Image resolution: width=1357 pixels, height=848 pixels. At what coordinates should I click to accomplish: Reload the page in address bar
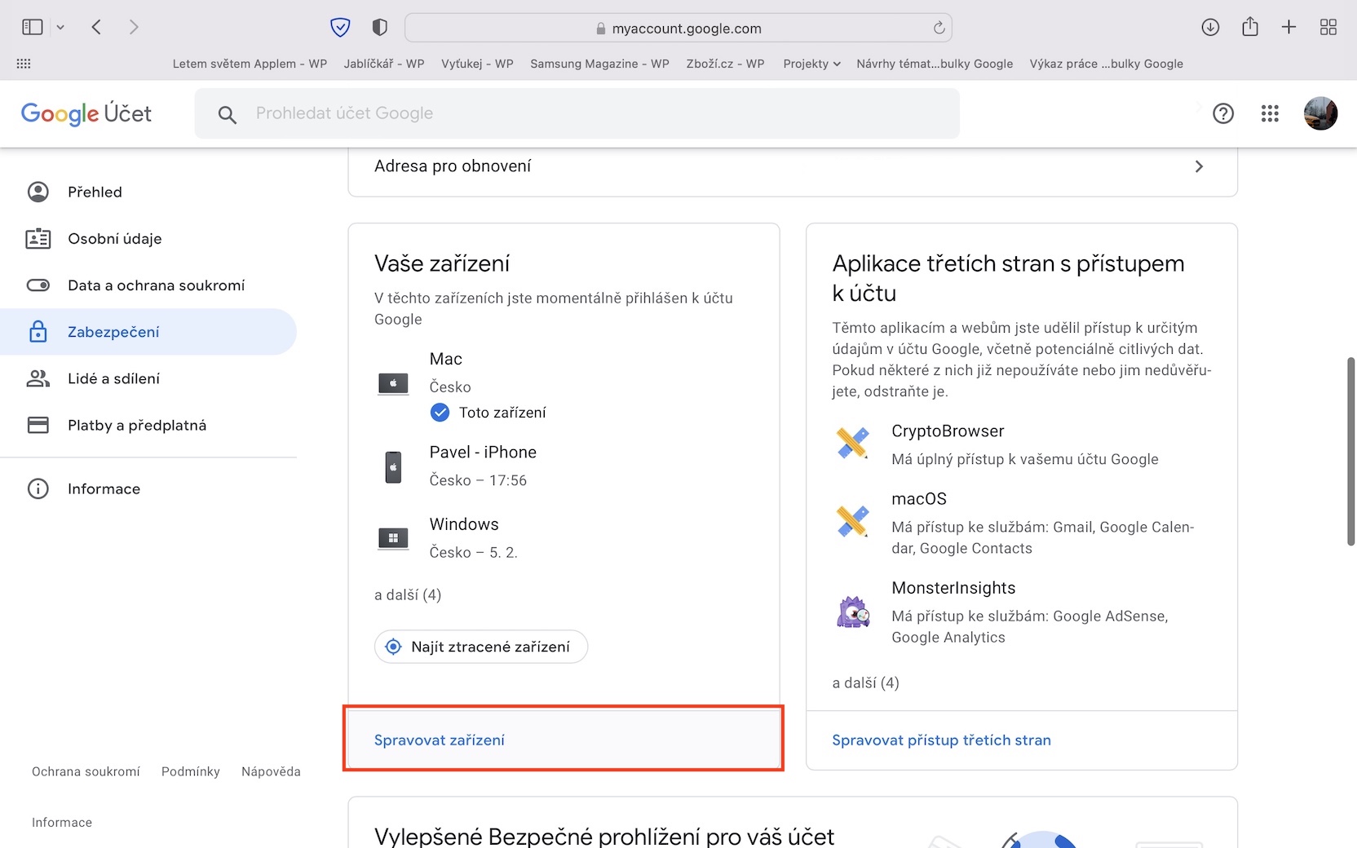tap(939, 28)
